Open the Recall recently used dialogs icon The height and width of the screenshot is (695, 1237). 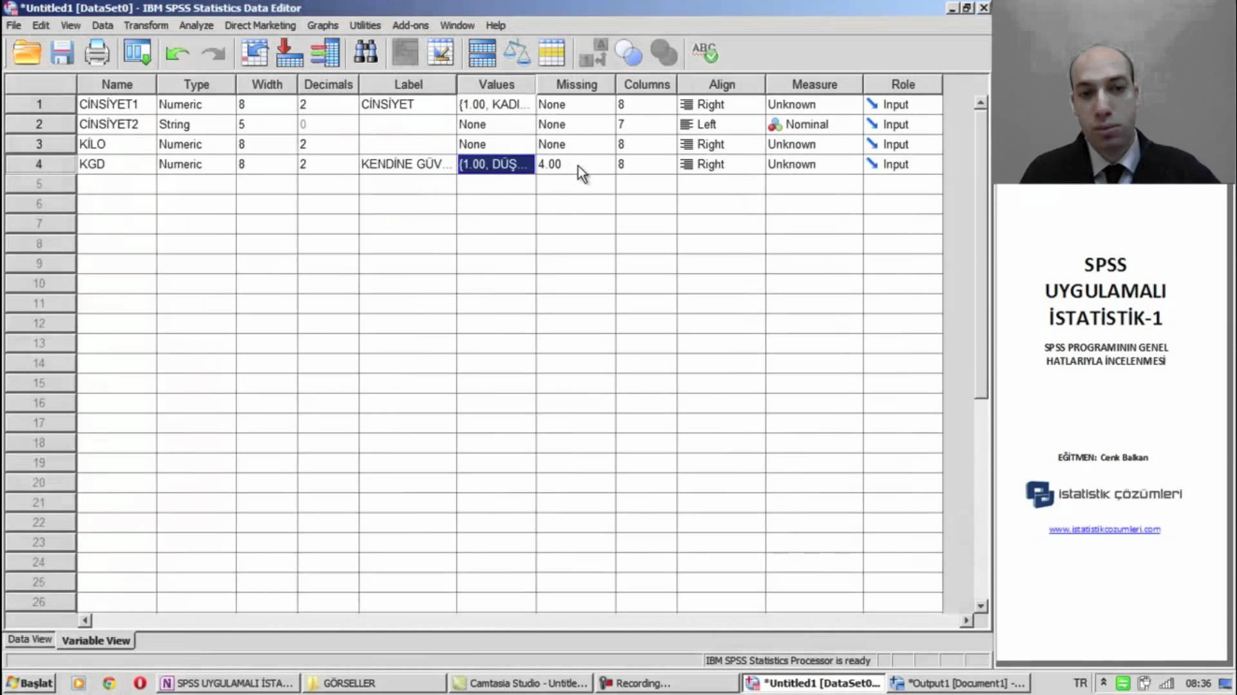pos(137,53)
